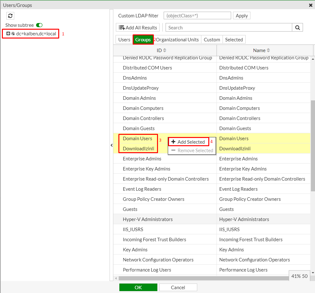The width and height of the screenshot is (315, 293).
Task: Open the Selected tab
Action: (x=234, y=39)
